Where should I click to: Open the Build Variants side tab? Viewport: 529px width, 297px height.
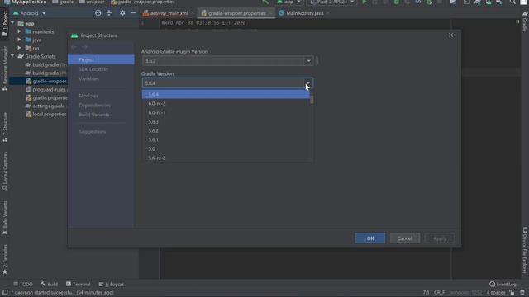(5, 218)
